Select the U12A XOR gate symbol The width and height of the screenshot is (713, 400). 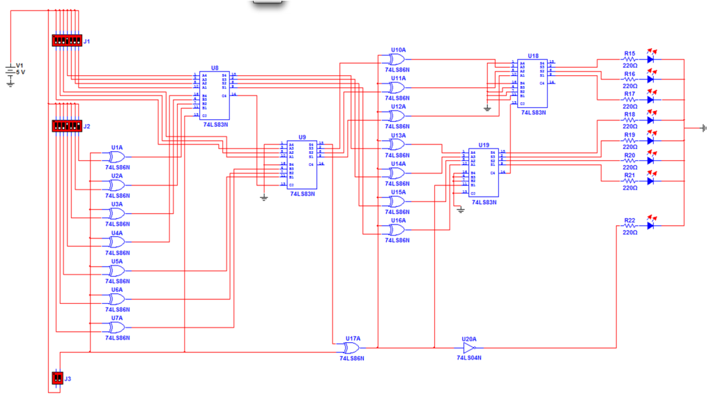click(x=397, y=116)
